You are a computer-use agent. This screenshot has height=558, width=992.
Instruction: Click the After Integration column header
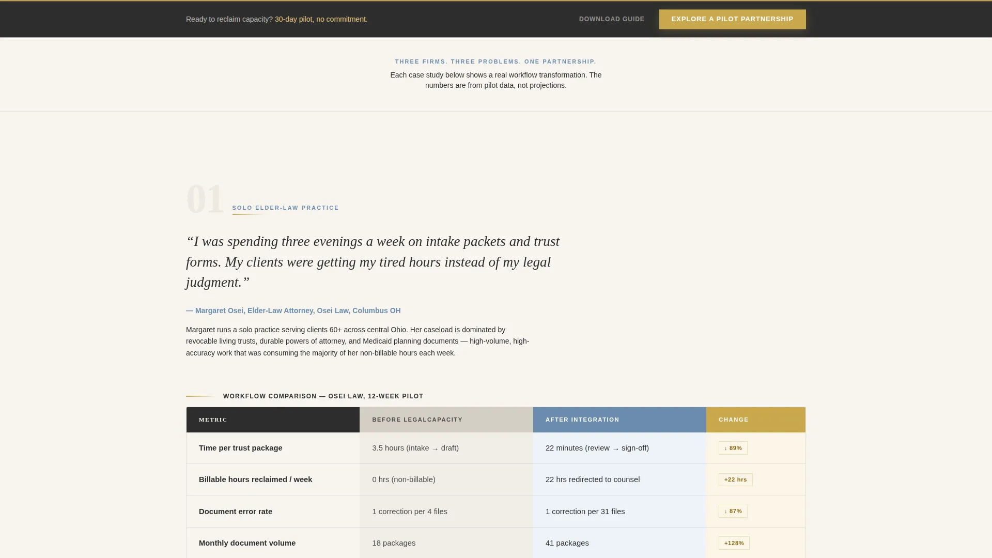[619, 420]
